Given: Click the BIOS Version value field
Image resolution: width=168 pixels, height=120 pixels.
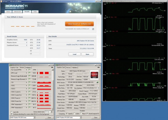Looking at the screenshot, I should [81, 82].
